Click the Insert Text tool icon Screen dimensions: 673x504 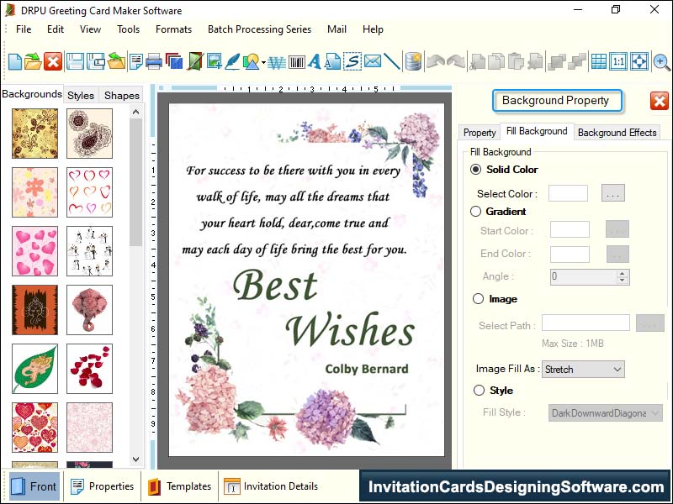(x=314, y=61)
